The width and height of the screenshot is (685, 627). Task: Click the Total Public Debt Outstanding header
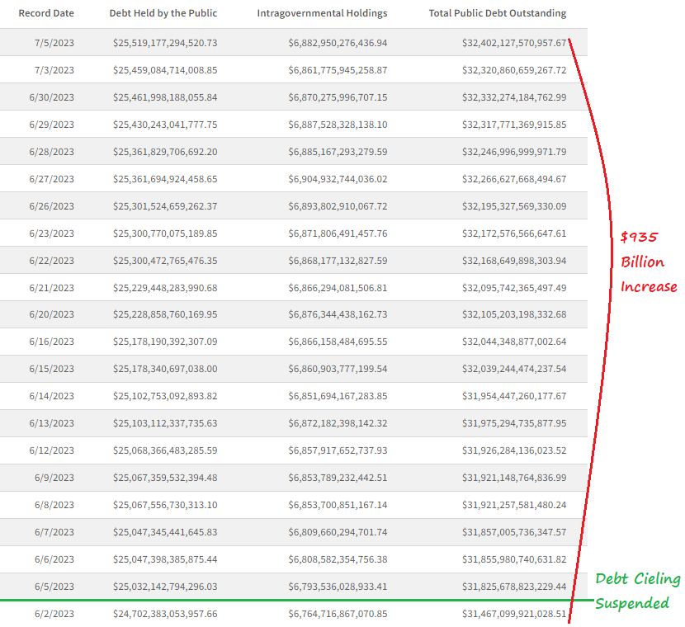click(x=498, y=13)
